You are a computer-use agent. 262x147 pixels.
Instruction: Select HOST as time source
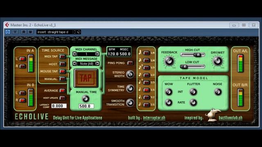tap(63, 64)
